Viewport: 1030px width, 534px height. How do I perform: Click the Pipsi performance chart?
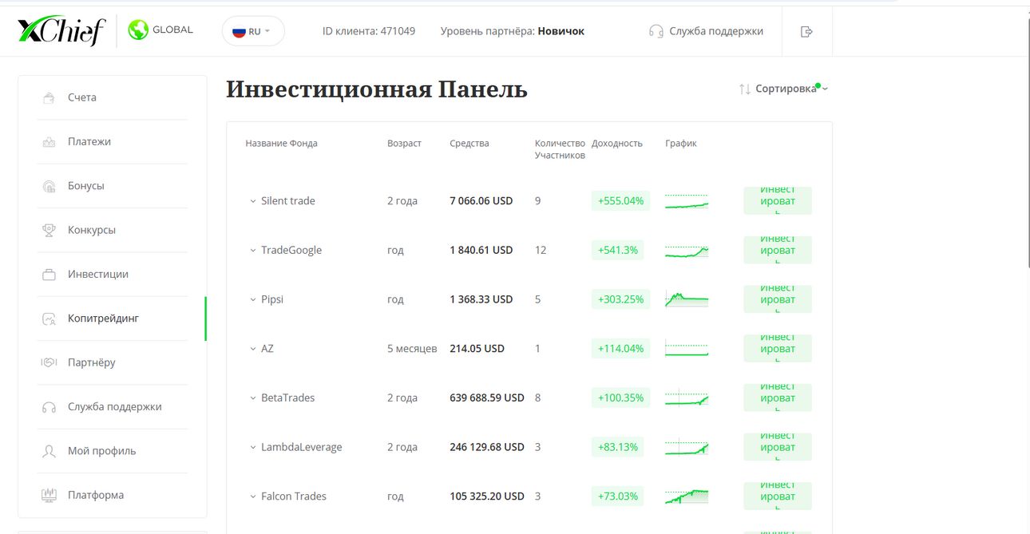[687, 299]
